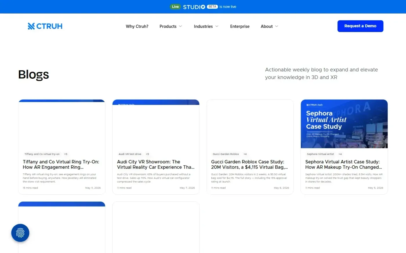Open the fingerprint widget button
The width and height of the screenshot is (406, 253).
[20, 233]
